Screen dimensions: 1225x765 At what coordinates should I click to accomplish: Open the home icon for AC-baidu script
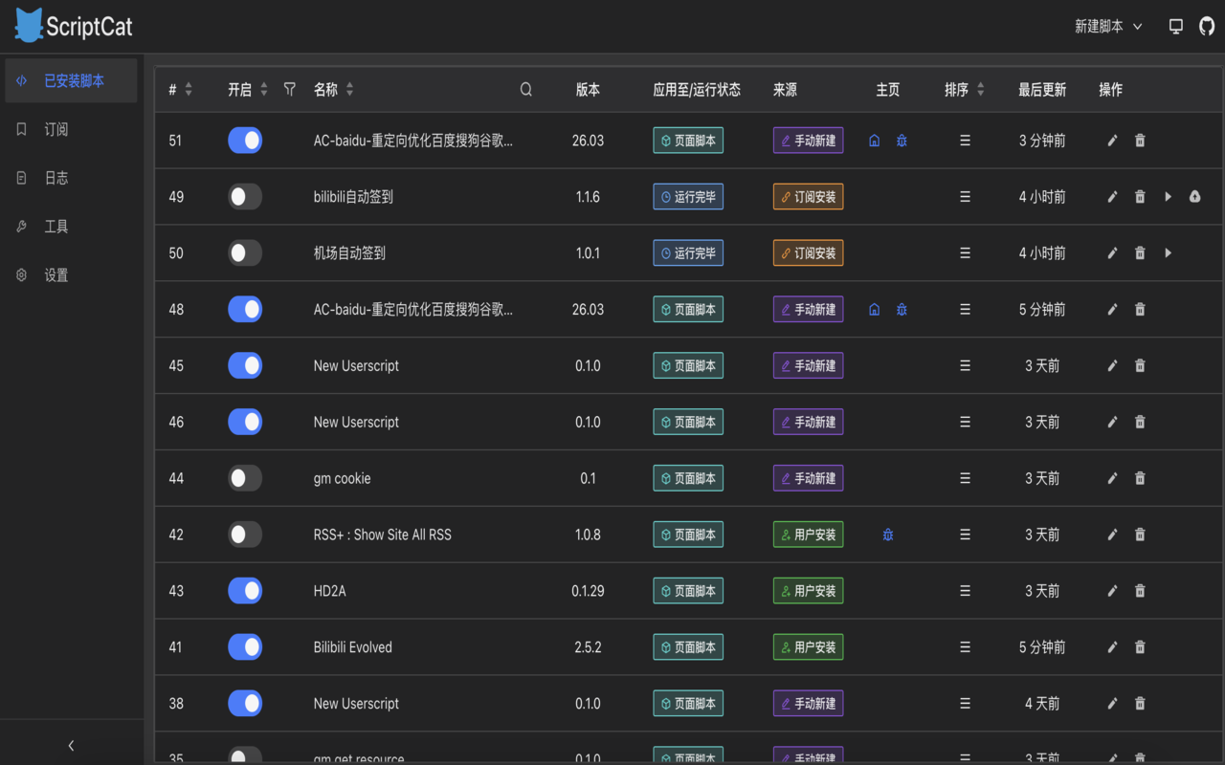tap(874, 140)
